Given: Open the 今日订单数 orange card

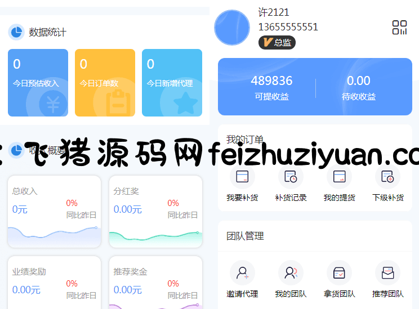Looking at the screenshot, I should [x=105, y=83].
